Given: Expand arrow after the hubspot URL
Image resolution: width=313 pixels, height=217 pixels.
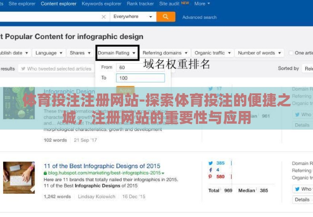Looking at the screenshot, I should click(163, 173).
